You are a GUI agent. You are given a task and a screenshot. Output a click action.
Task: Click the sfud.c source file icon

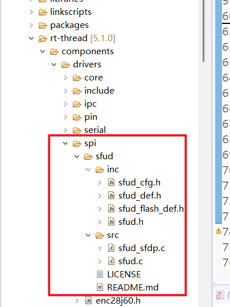111,261
